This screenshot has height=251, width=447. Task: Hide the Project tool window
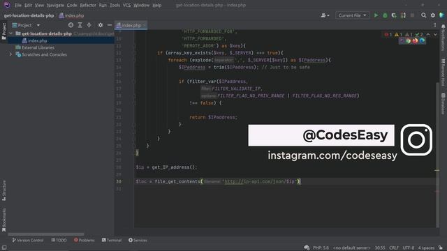(110, 25)
